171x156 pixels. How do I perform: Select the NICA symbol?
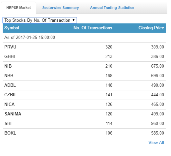coord(9,105)
